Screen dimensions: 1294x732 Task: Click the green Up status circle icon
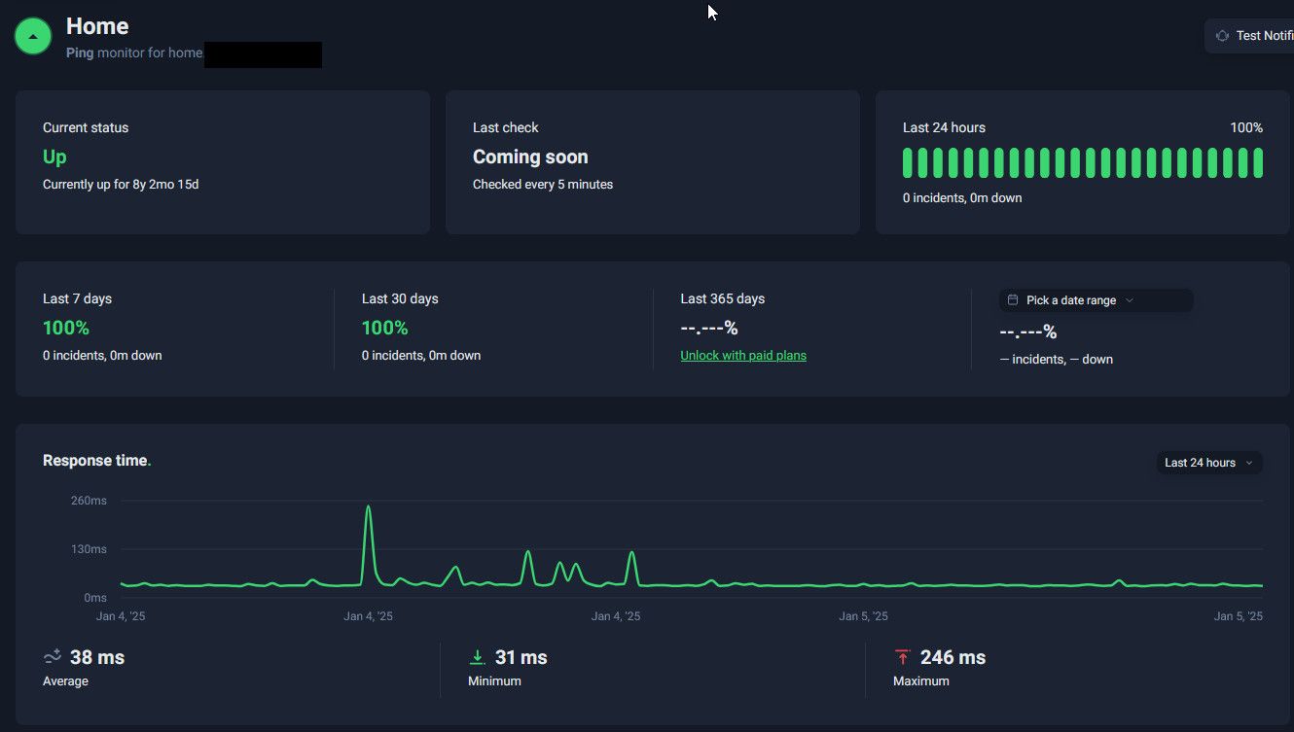[33, 36]
